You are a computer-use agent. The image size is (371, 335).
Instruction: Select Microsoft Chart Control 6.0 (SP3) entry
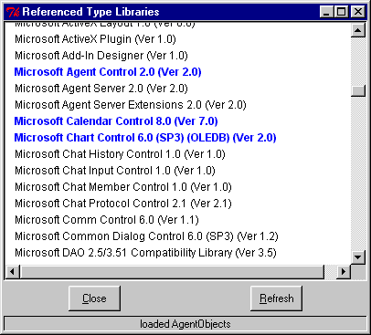(x=145, y=138)
